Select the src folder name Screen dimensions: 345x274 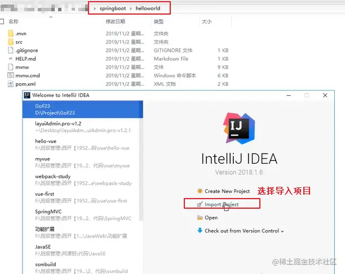coord(19,42)
